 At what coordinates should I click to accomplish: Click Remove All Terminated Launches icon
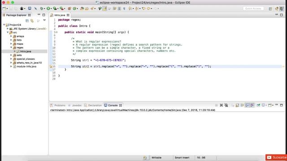click(x=226, y=105)
